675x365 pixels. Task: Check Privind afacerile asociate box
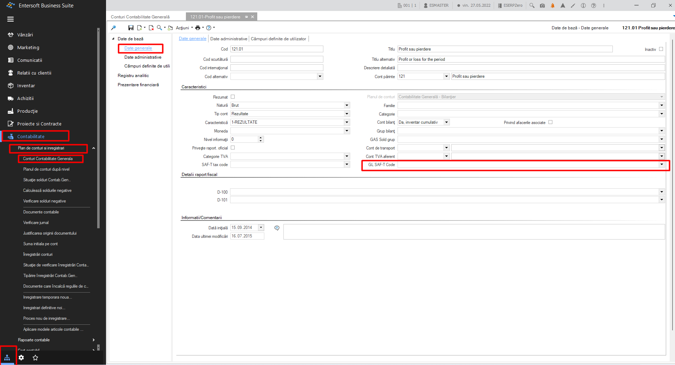click(x=550, y=122)
